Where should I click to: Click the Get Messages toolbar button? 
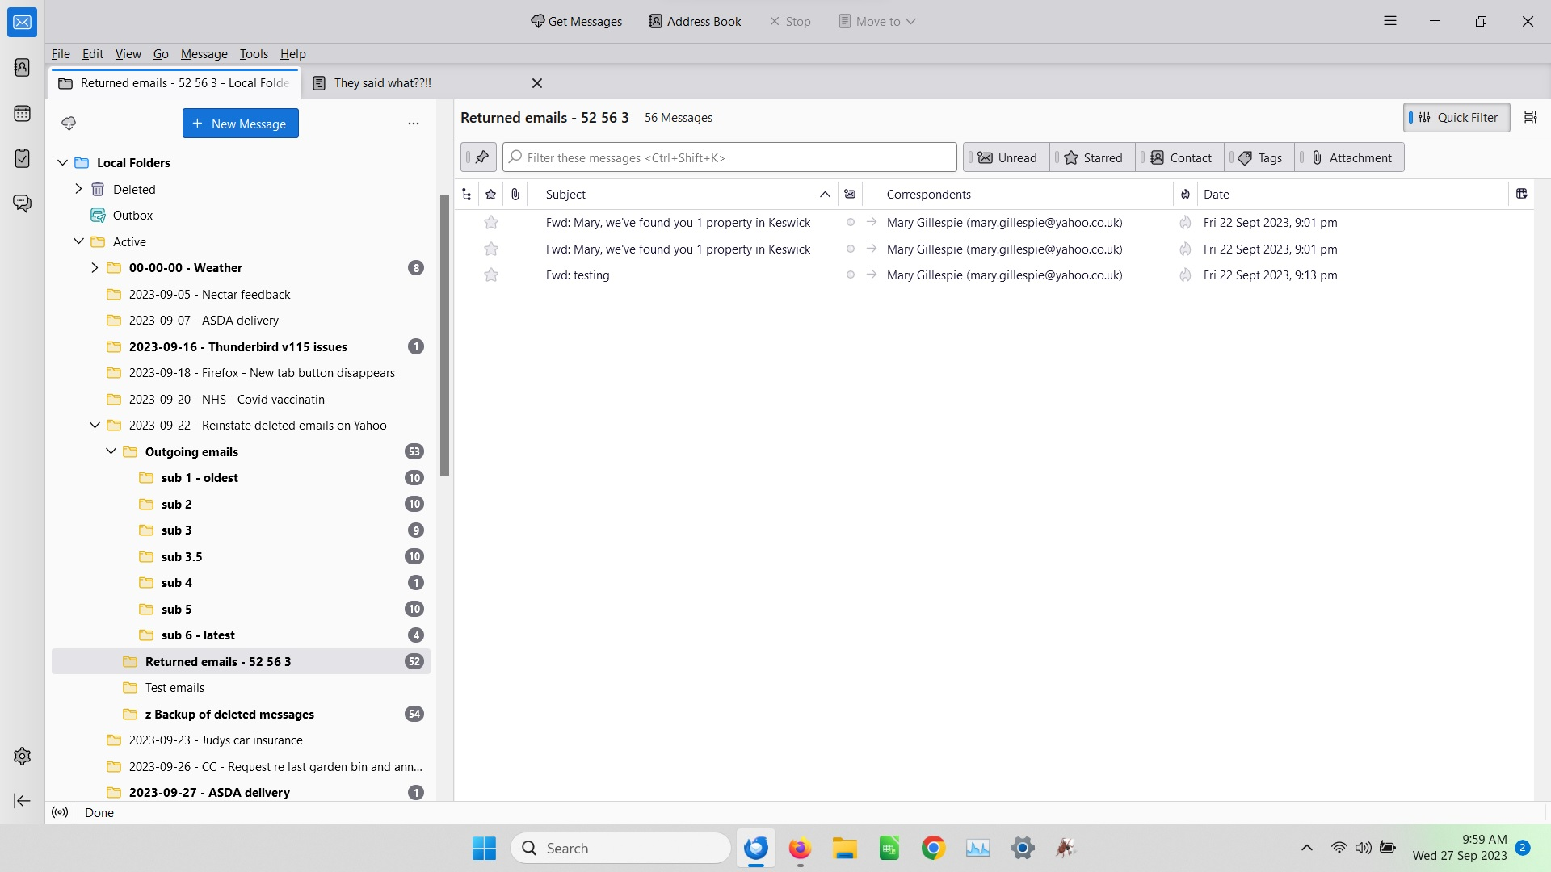[576, 22]
